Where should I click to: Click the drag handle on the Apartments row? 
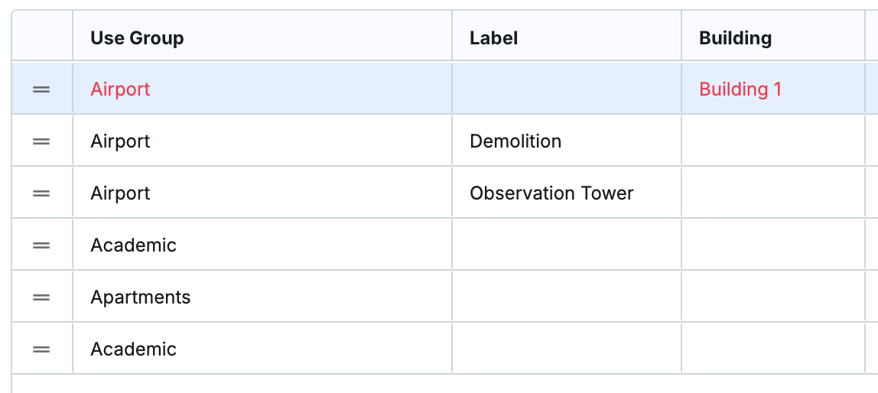point(41,297)
